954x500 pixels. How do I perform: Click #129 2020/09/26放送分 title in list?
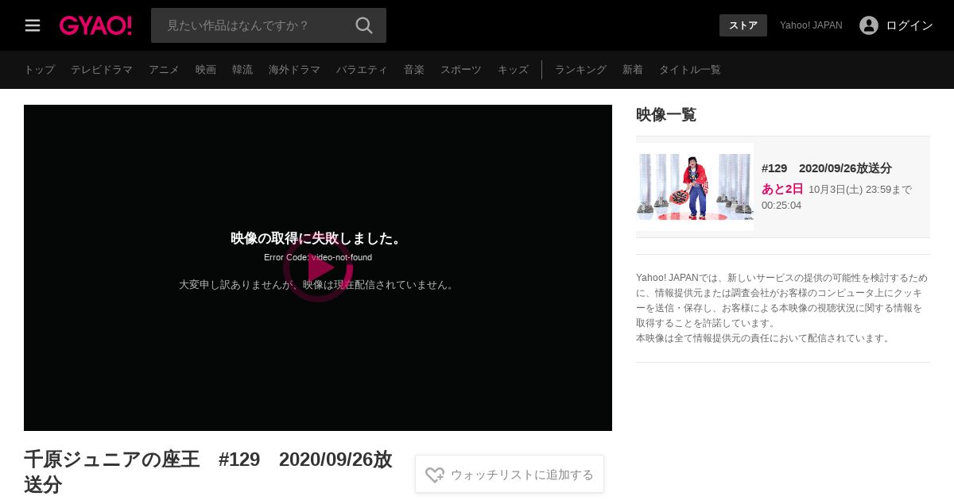pyautogui.click(x=827, y=168)
